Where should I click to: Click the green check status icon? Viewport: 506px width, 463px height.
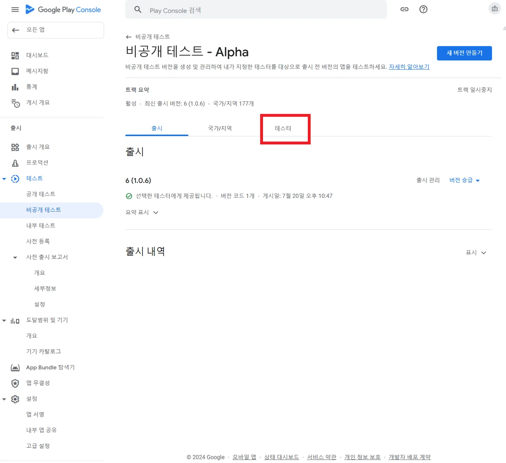tap(129, 196)
